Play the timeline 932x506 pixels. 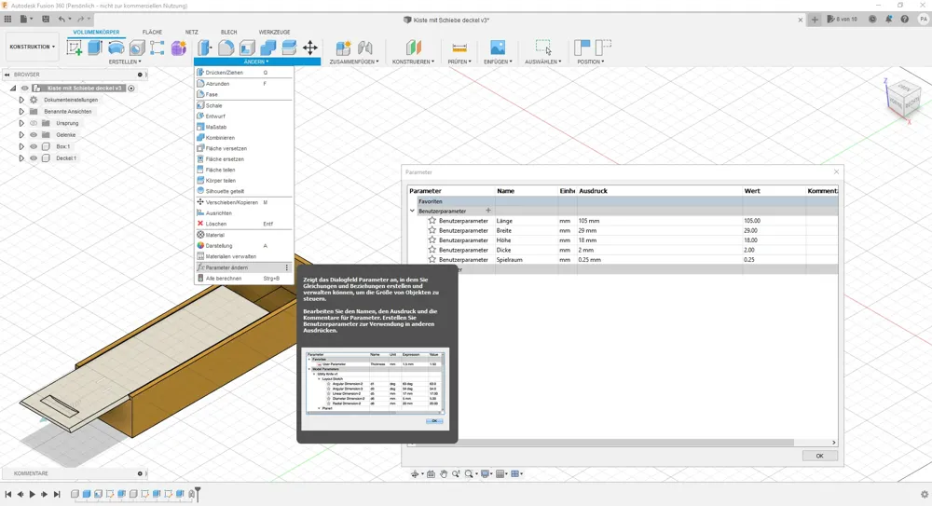click(x=32, y=494)
